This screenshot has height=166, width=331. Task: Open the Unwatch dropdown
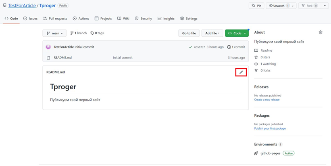[281, 6]
